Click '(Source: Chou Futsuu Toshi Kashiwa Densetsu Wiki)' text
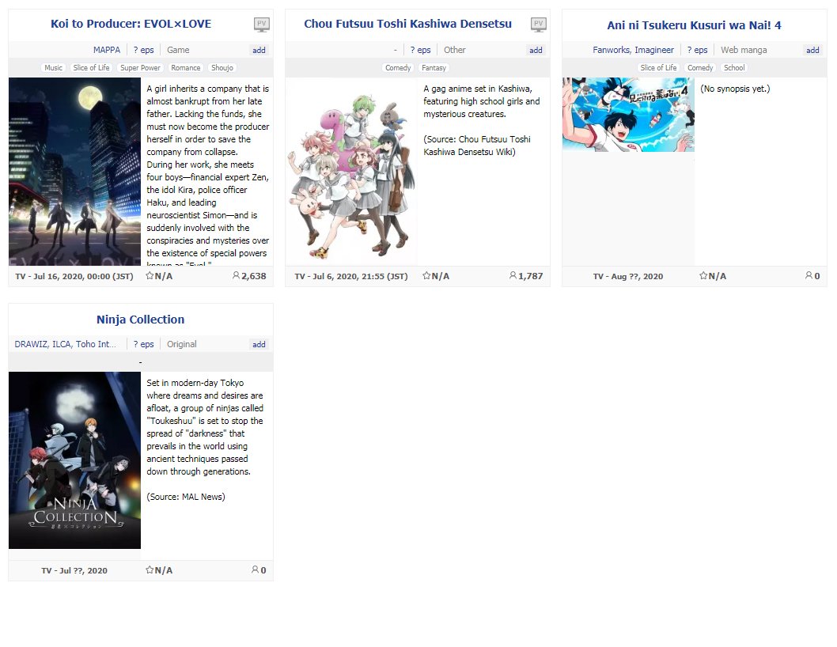Viewport: 837px width, 647px height. pos(477,146)
